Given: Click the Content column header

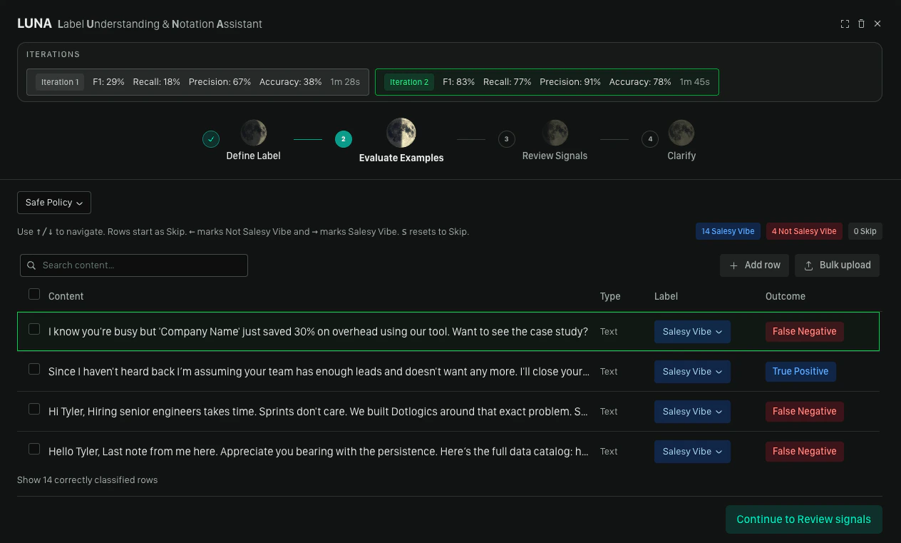Looking at the screenshot, I should 66,296.
